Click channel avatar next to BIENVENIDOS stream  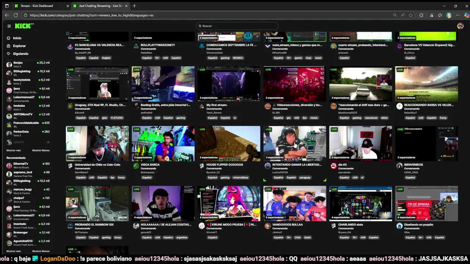point(399,166)
